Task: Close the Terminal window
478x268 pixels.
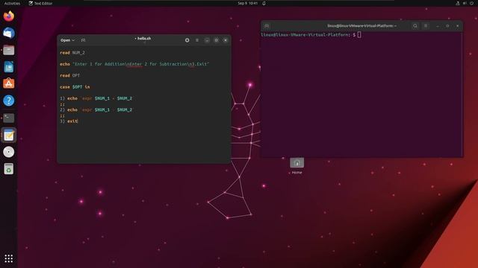Action: [x=458, y=26]
